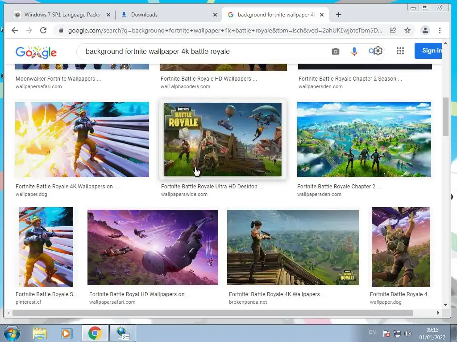Image resolution: width=457 pixels, height=342 pixels.
Task: Open Fortnite Battle Royale HD Wallpapers link
Action: 209,78
